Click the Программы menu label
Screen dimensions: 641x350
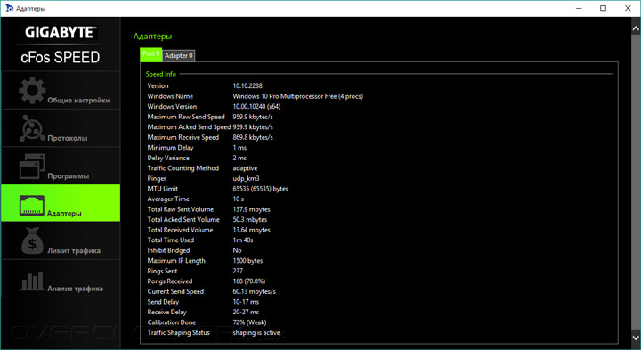pos(69,176)
